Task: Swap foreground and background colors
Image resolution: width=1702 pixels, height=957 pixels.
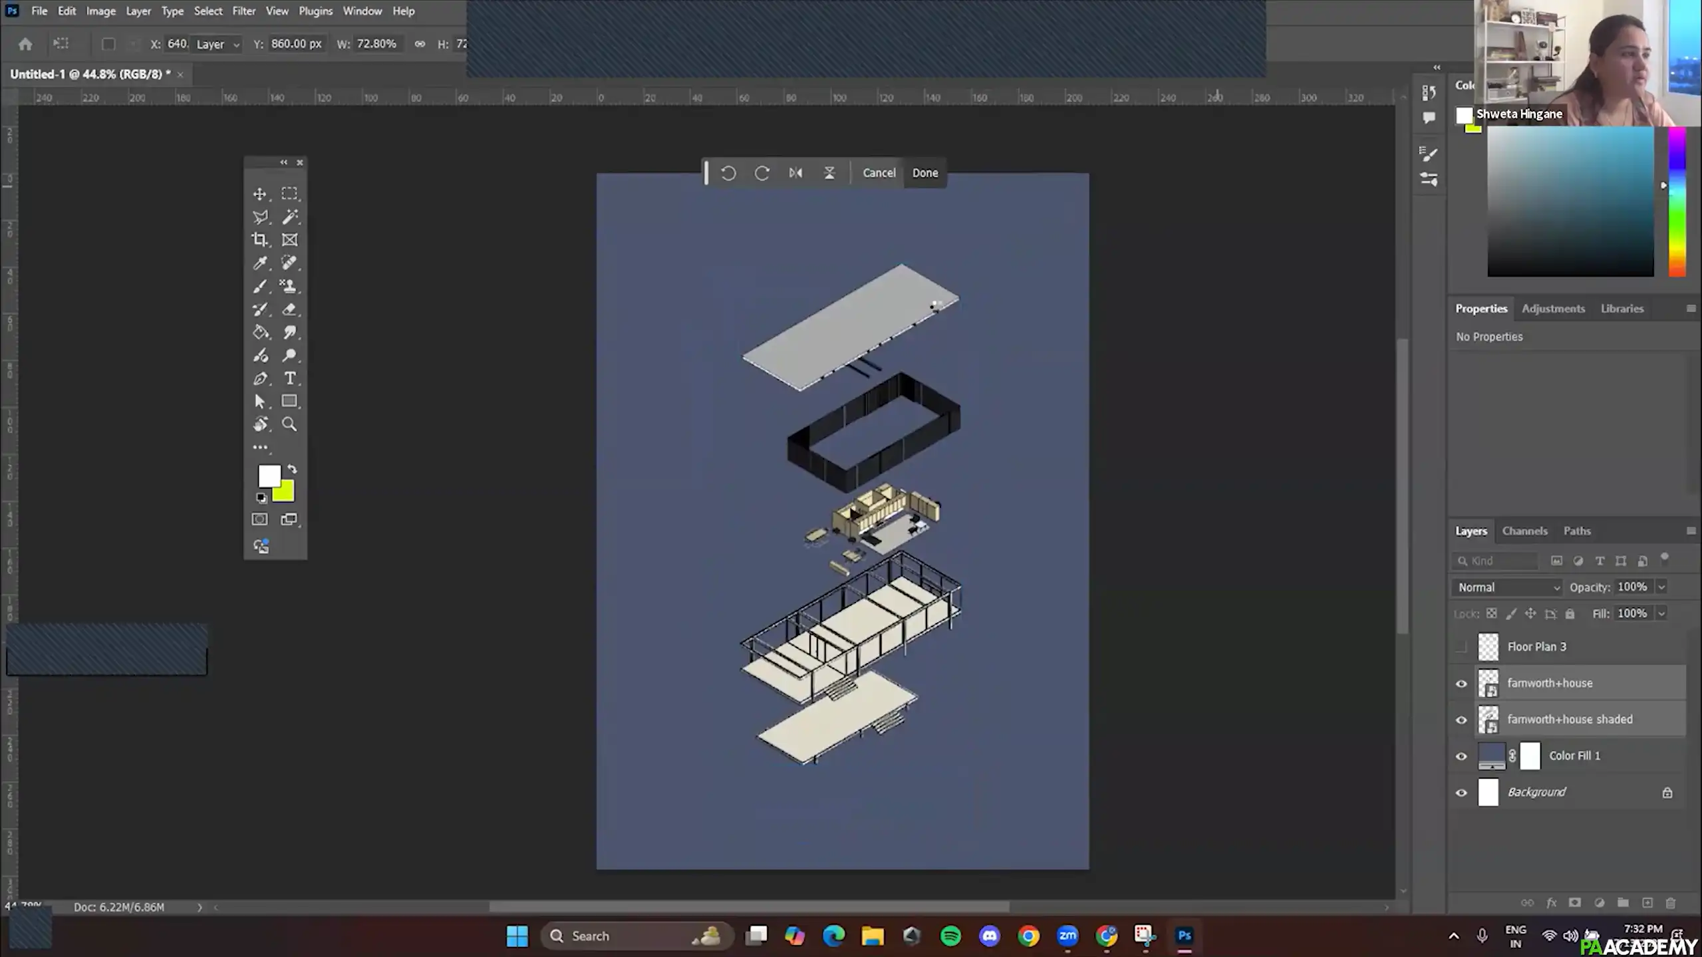Action: point(292,470)
